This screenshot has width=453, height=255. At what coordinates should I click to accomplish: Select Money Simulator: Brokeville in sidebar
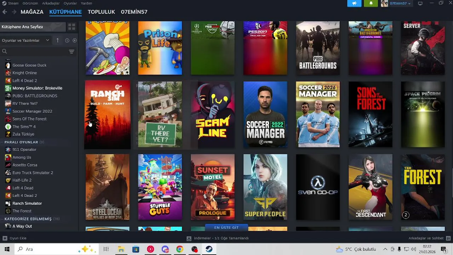pyautogui.click(x=37, y=88)
